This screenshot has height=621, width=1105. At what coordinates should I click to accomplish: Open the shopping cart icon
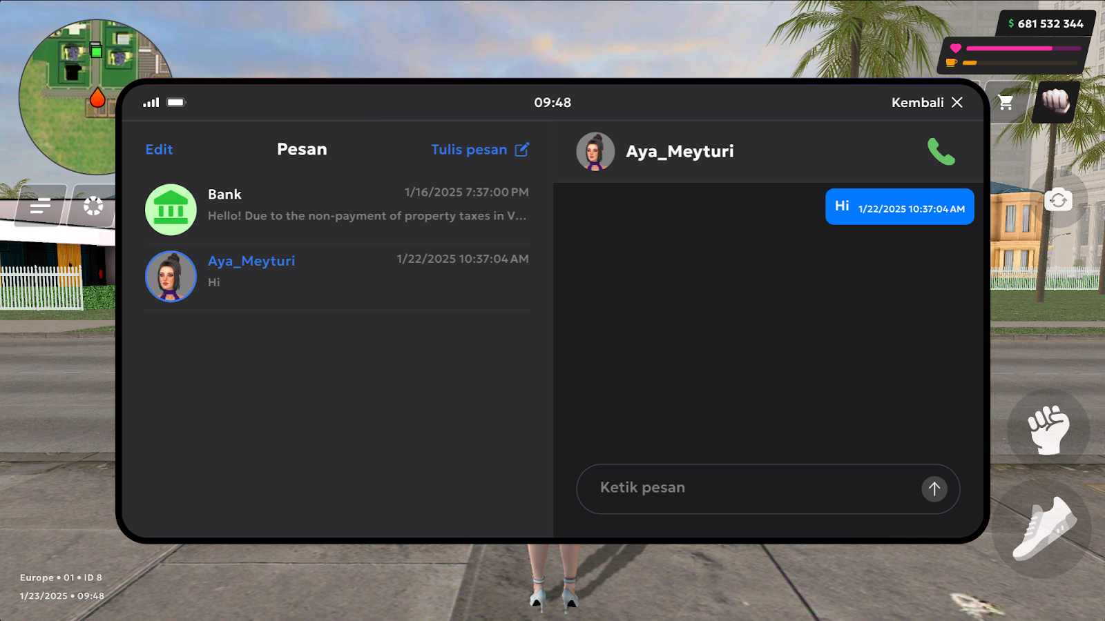click(x=1006, y=103)
